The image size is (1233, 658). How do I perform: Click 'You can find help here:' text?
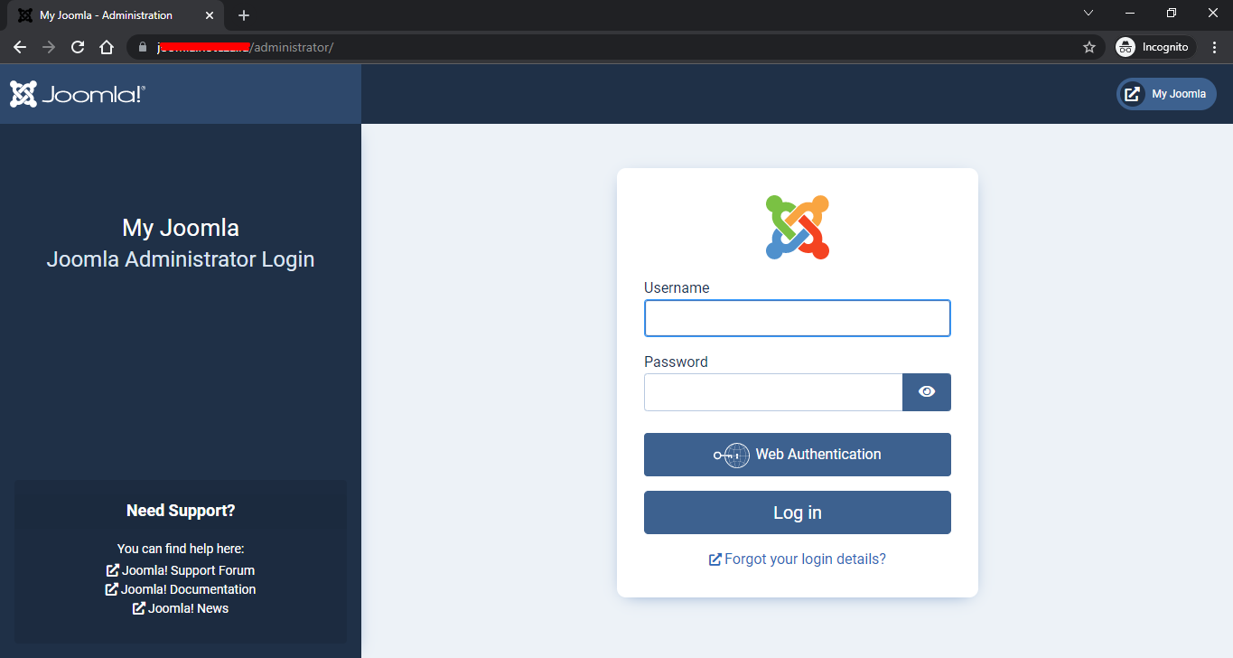tap(181, 549)
